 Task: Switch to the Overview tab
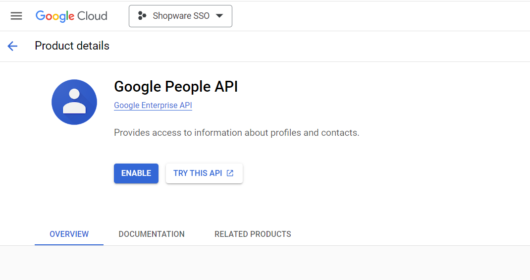(69, 234)
